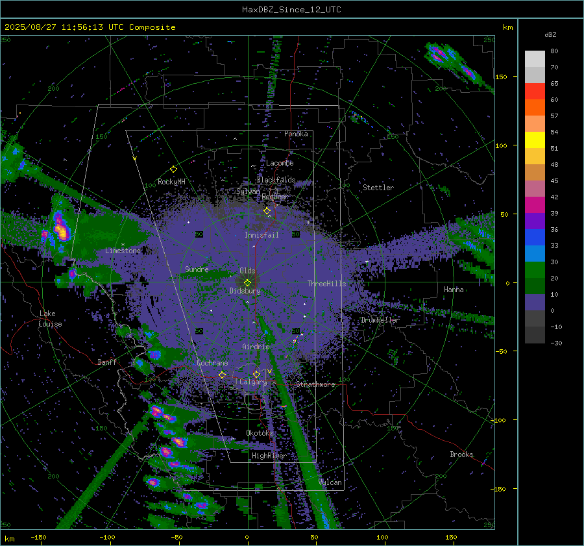Pick the yellow 51-54 dBZ legend color
This screenshot has width=584, height=546.
535,140
